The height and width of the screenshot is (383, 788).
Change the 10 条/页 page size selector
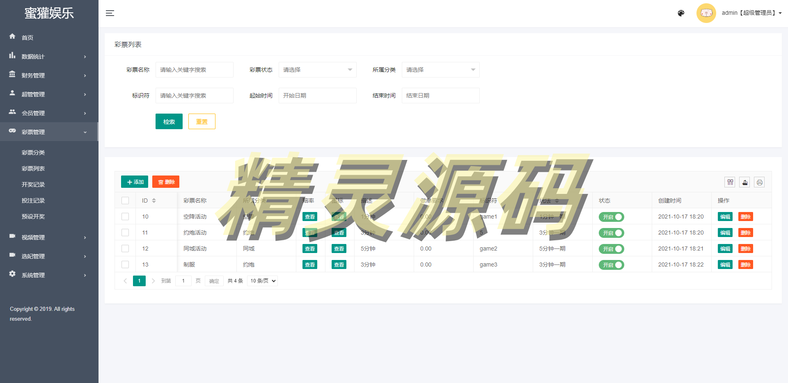coord(263,281)
